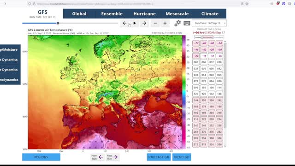Image resolution: width=295 pixels, height=166 pixels.
Task: Select past hour -72
Action: [x=196, y=43]
